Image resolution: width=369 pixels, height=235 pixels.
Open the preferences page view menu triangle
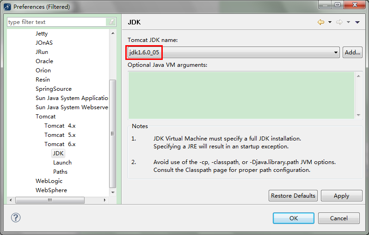[x=357, y=22]
